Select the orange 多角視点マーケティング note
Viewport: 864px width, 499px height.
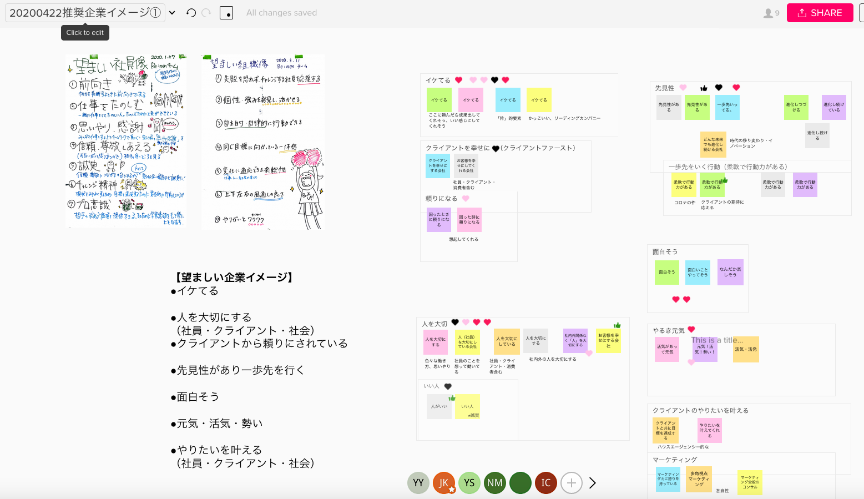tap(699, 479)
